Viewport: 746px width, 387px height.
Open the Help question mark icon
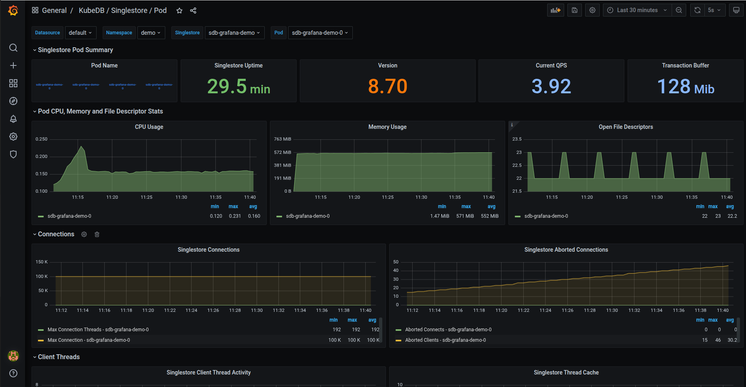[13, 373]
